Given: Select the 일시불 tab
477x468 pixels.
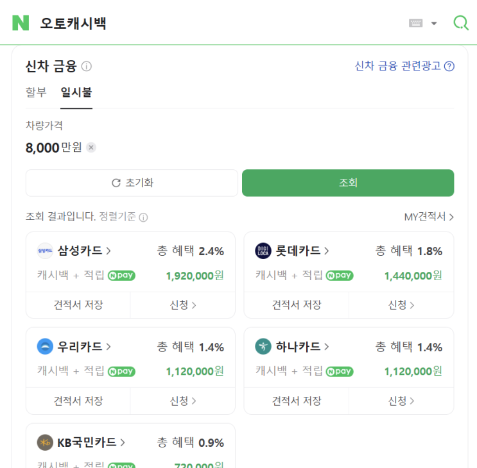Looking at the screenshot, I should (x=76, y=92).
